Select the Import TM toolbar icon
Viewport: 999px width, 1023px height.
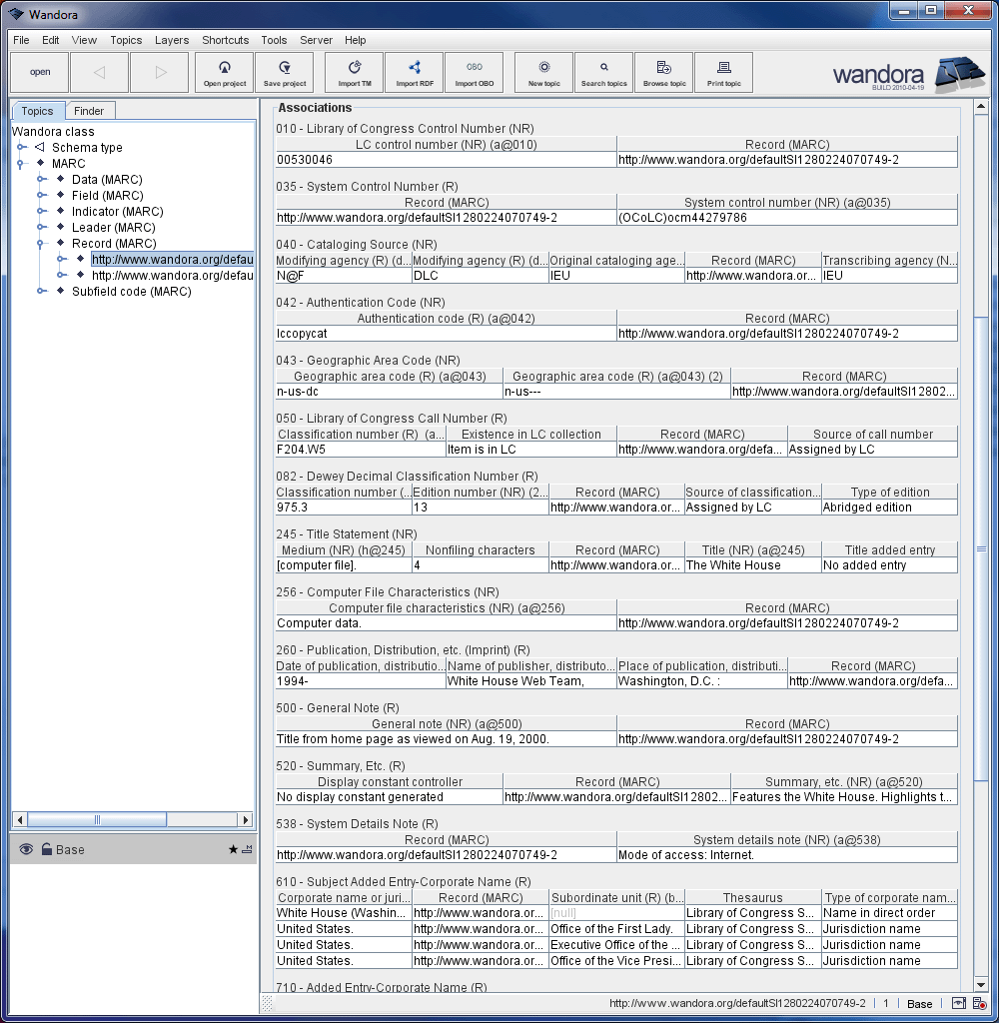coord(354,72)
